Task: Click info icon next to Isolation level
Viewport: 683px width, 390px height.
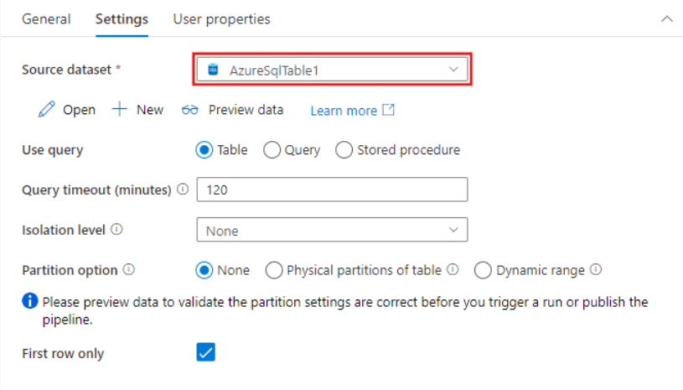Action: tap(116, 229)
